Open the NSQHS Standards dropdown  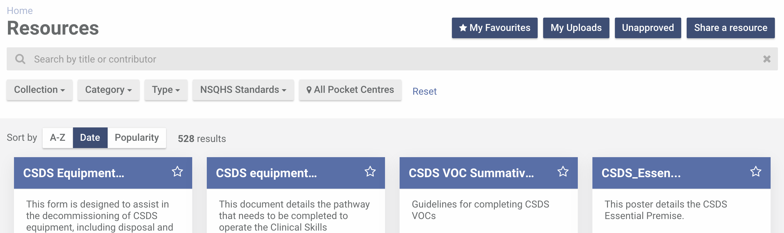coord(243,90)
